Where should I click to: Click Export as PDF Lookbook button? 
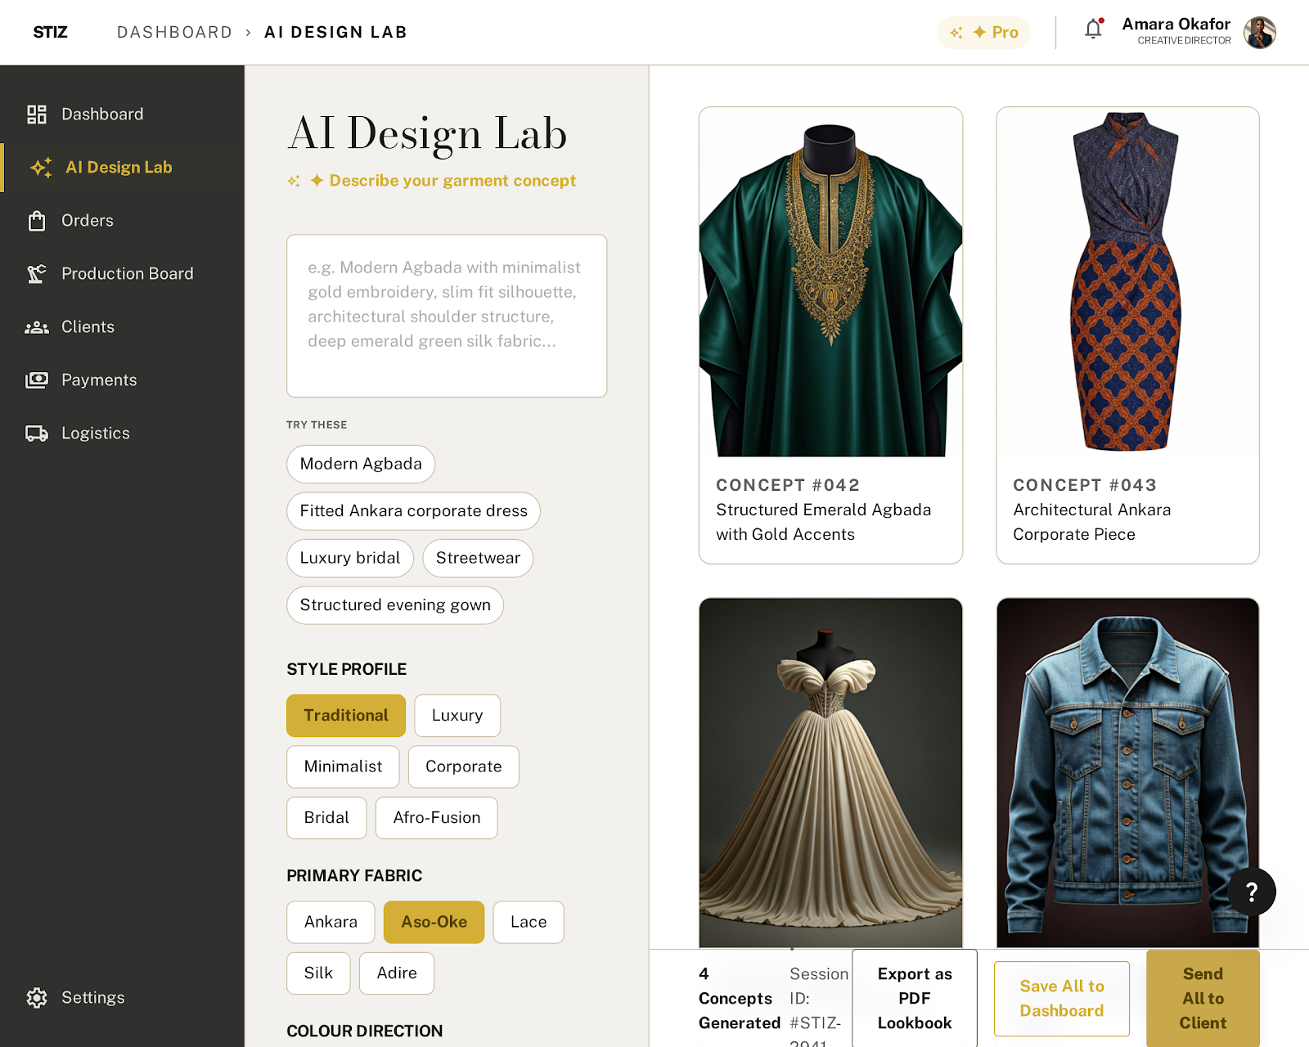point(915,999)
